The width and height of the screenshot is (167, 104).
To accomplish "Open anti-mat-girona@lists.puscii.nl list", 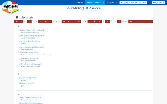I will 31,64.
